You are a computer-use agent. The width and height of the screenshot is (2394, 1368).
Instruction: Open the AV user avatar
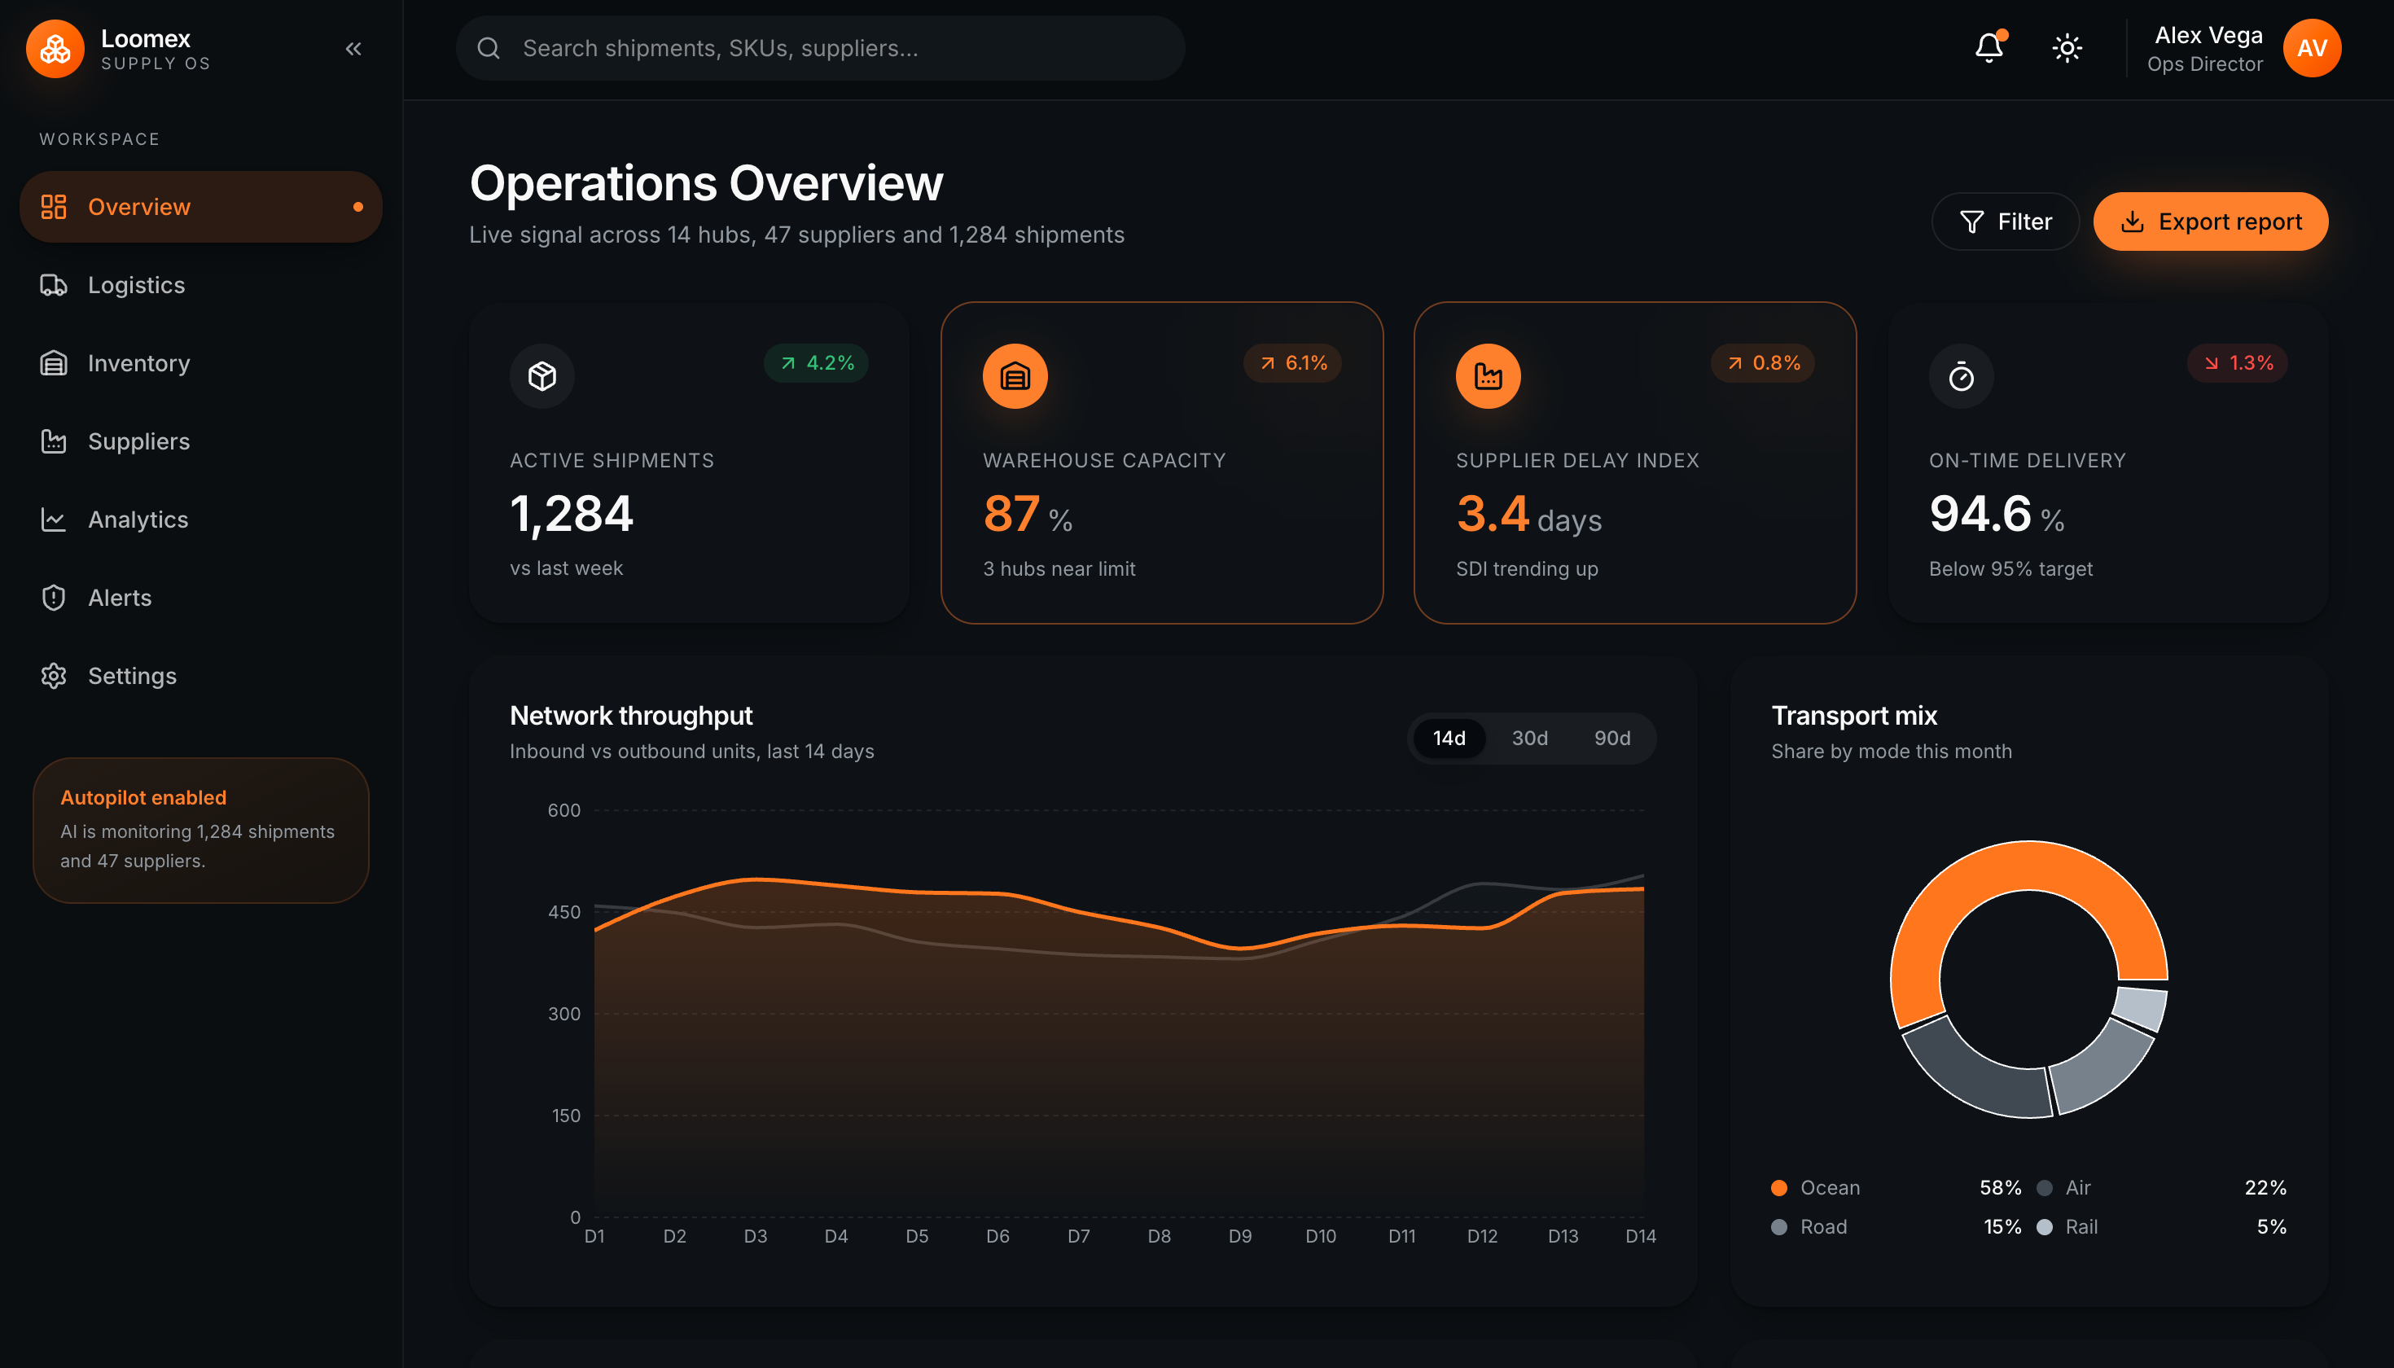2311,48
